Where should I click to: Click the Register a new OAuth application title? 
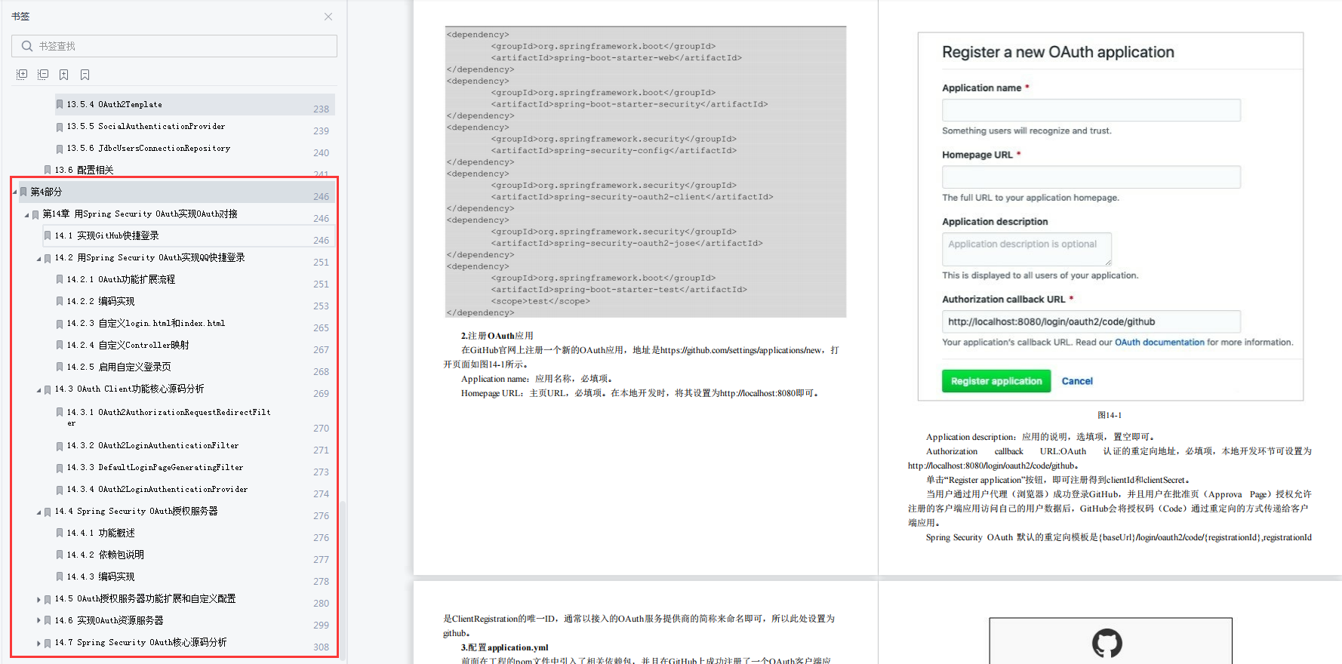1058,52
